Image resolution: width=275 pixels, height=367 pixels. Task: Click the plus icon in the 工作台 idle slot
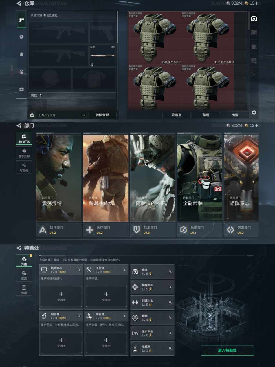(x=106, y=294)
